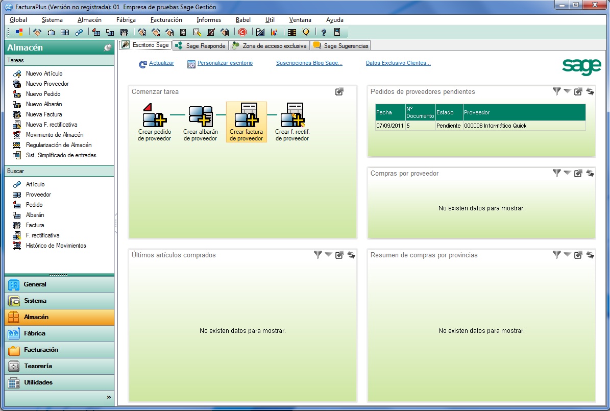Open the Datos Exclusivo Clientes link
610x411 pixels.
coord(398,63)
